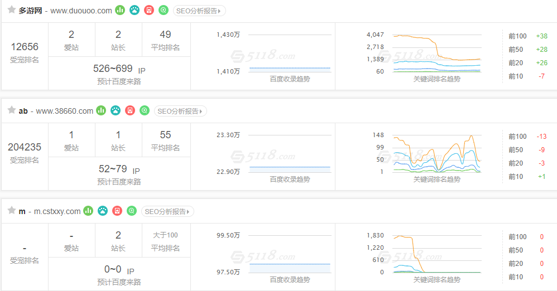557x291 pixels.
Task: Open the m site title link
Action: point(22,211)
